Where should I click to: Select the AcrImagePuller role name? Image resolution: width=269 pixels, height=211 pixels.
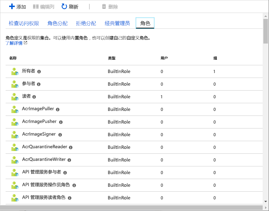[38, 109]
